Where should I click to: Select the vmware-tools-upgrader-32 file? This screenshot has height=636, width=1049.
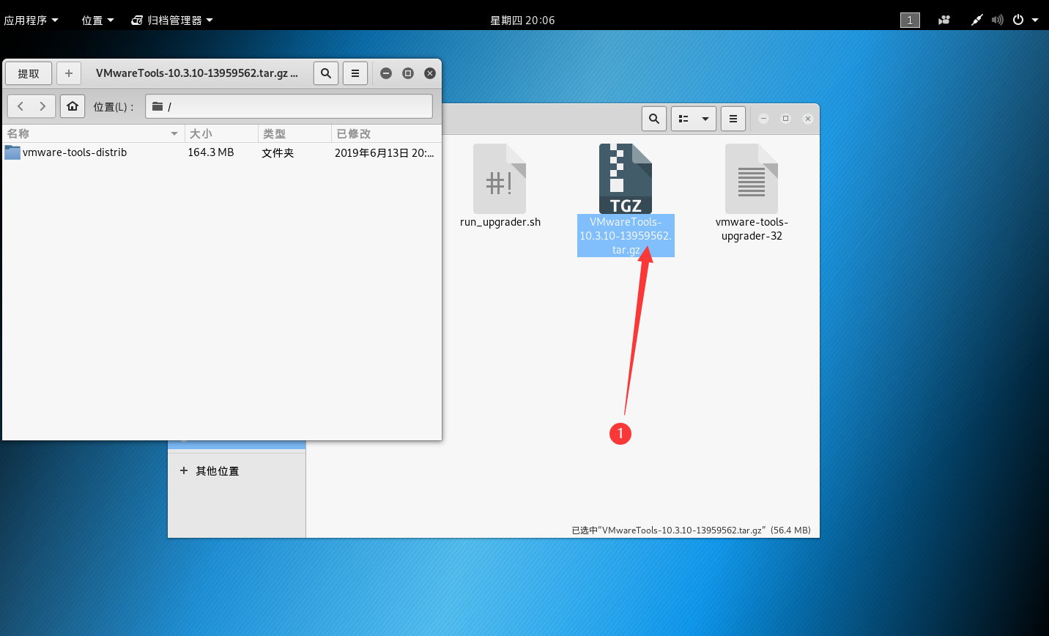point(752,193)
